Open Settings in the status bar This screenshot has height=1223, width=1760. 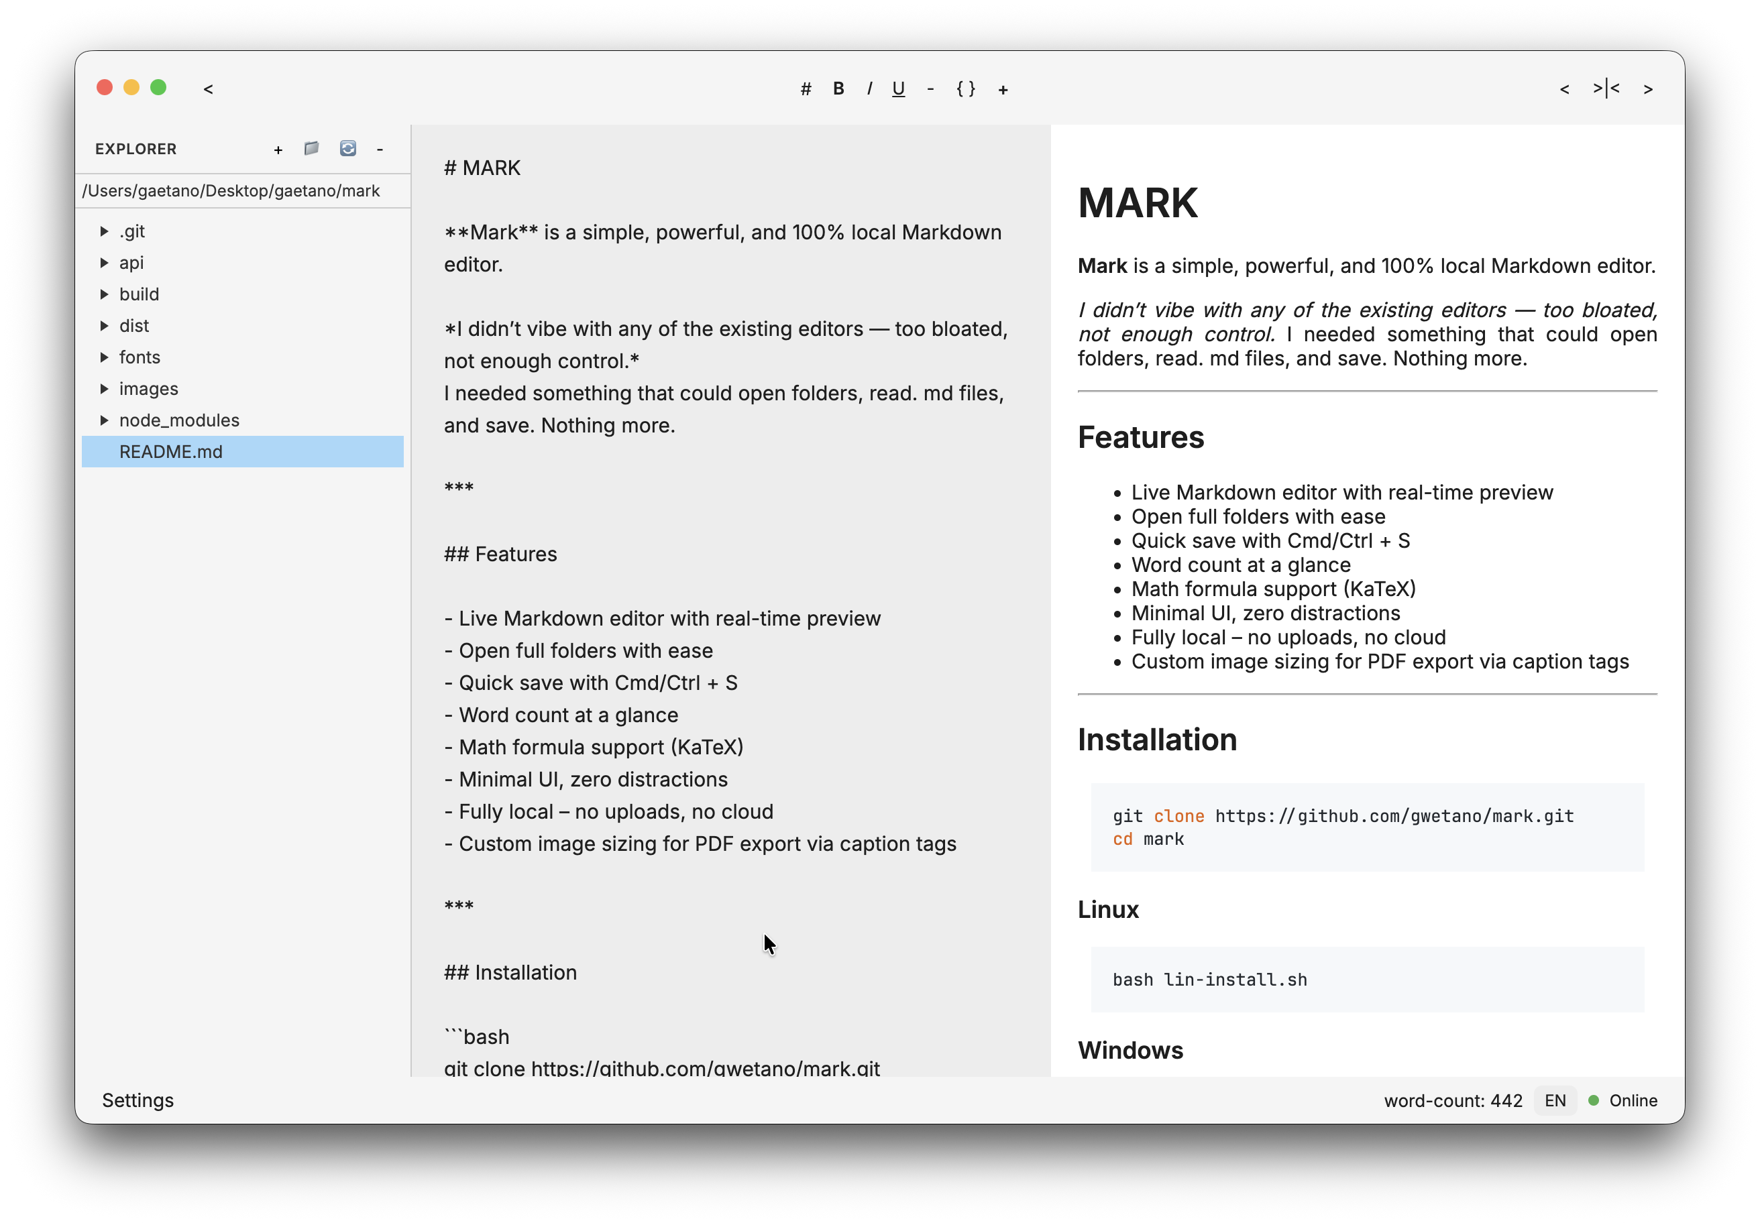138,1100
